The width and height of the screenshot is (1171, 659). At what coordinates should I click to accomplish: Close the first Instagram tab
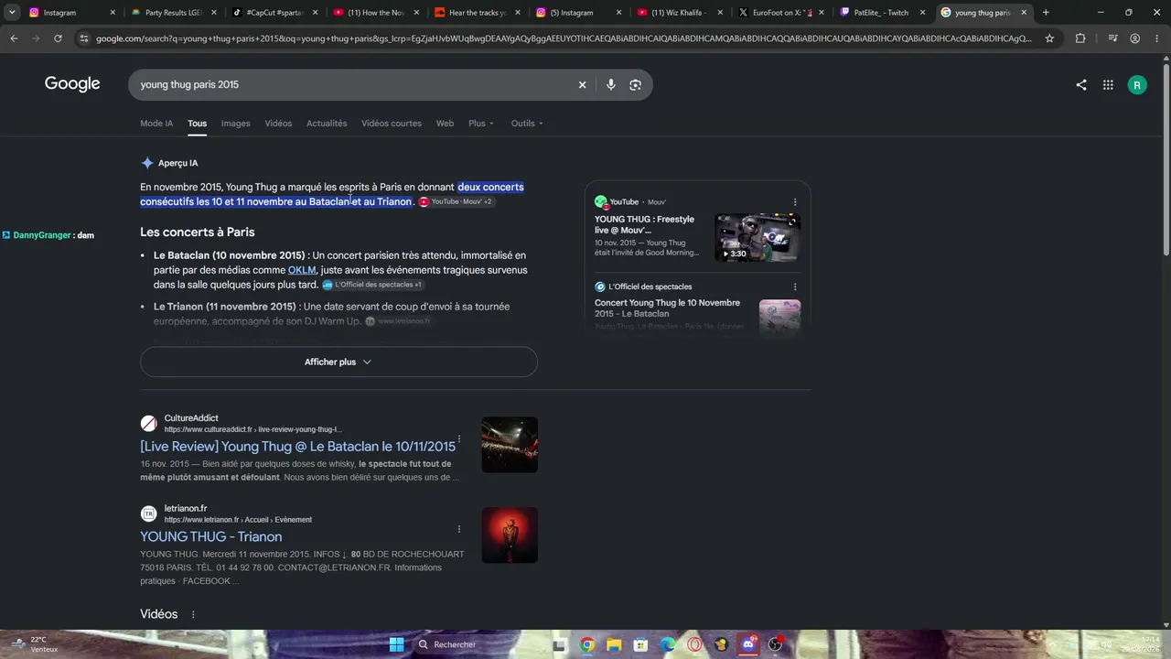click(113, 13)
